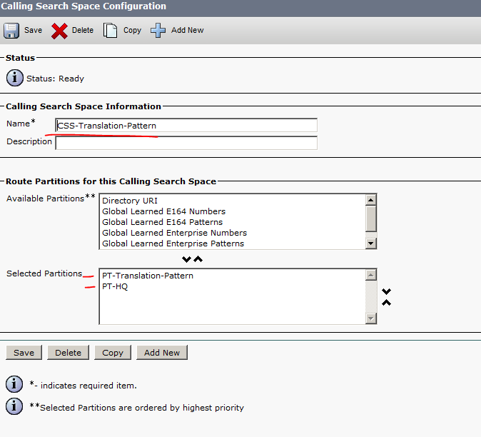Select PT-Translation-Pattern in Selected Partitions

(x=233, y=276)
